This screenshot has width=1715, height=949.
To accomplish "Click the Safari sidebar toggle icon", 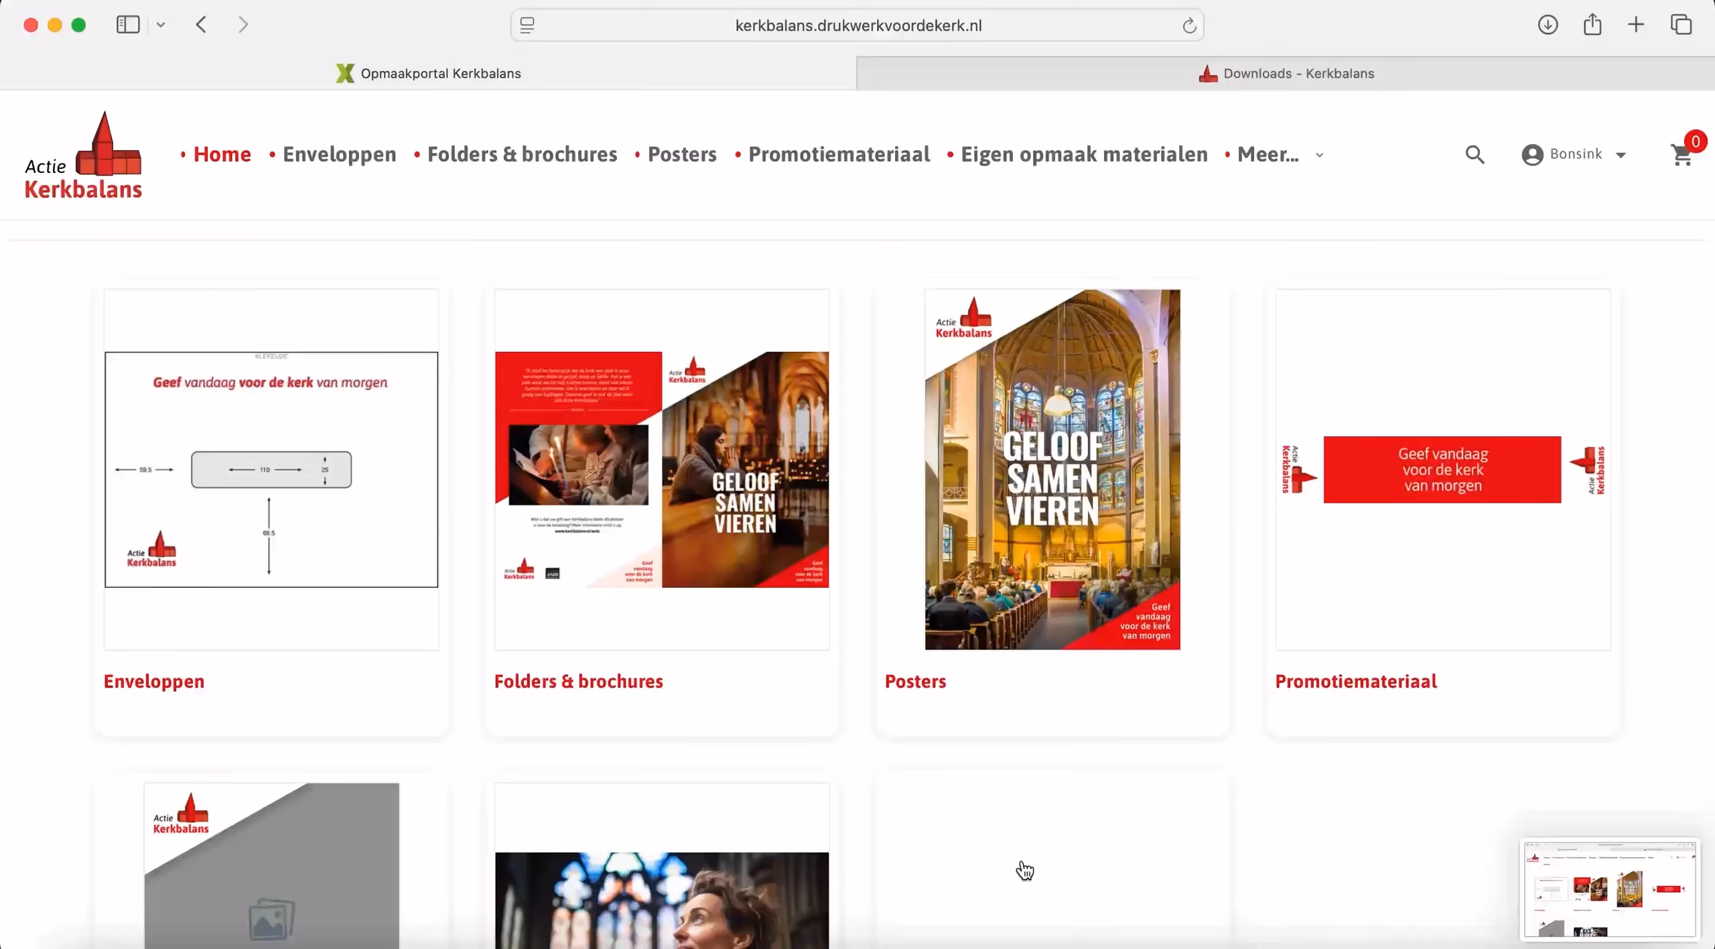I will (128, 25).
